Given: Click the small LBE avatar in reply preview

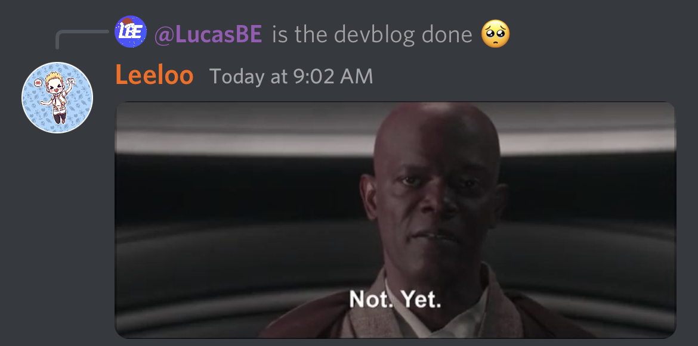Looking at the screenshot, I should point(131,32).
